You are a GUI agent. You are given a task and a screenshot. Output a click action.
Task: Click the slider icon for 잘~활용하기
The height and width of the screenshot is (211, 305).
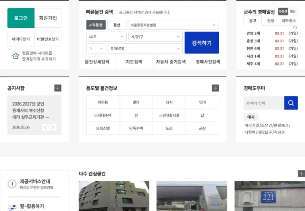[x=12, y=207]
